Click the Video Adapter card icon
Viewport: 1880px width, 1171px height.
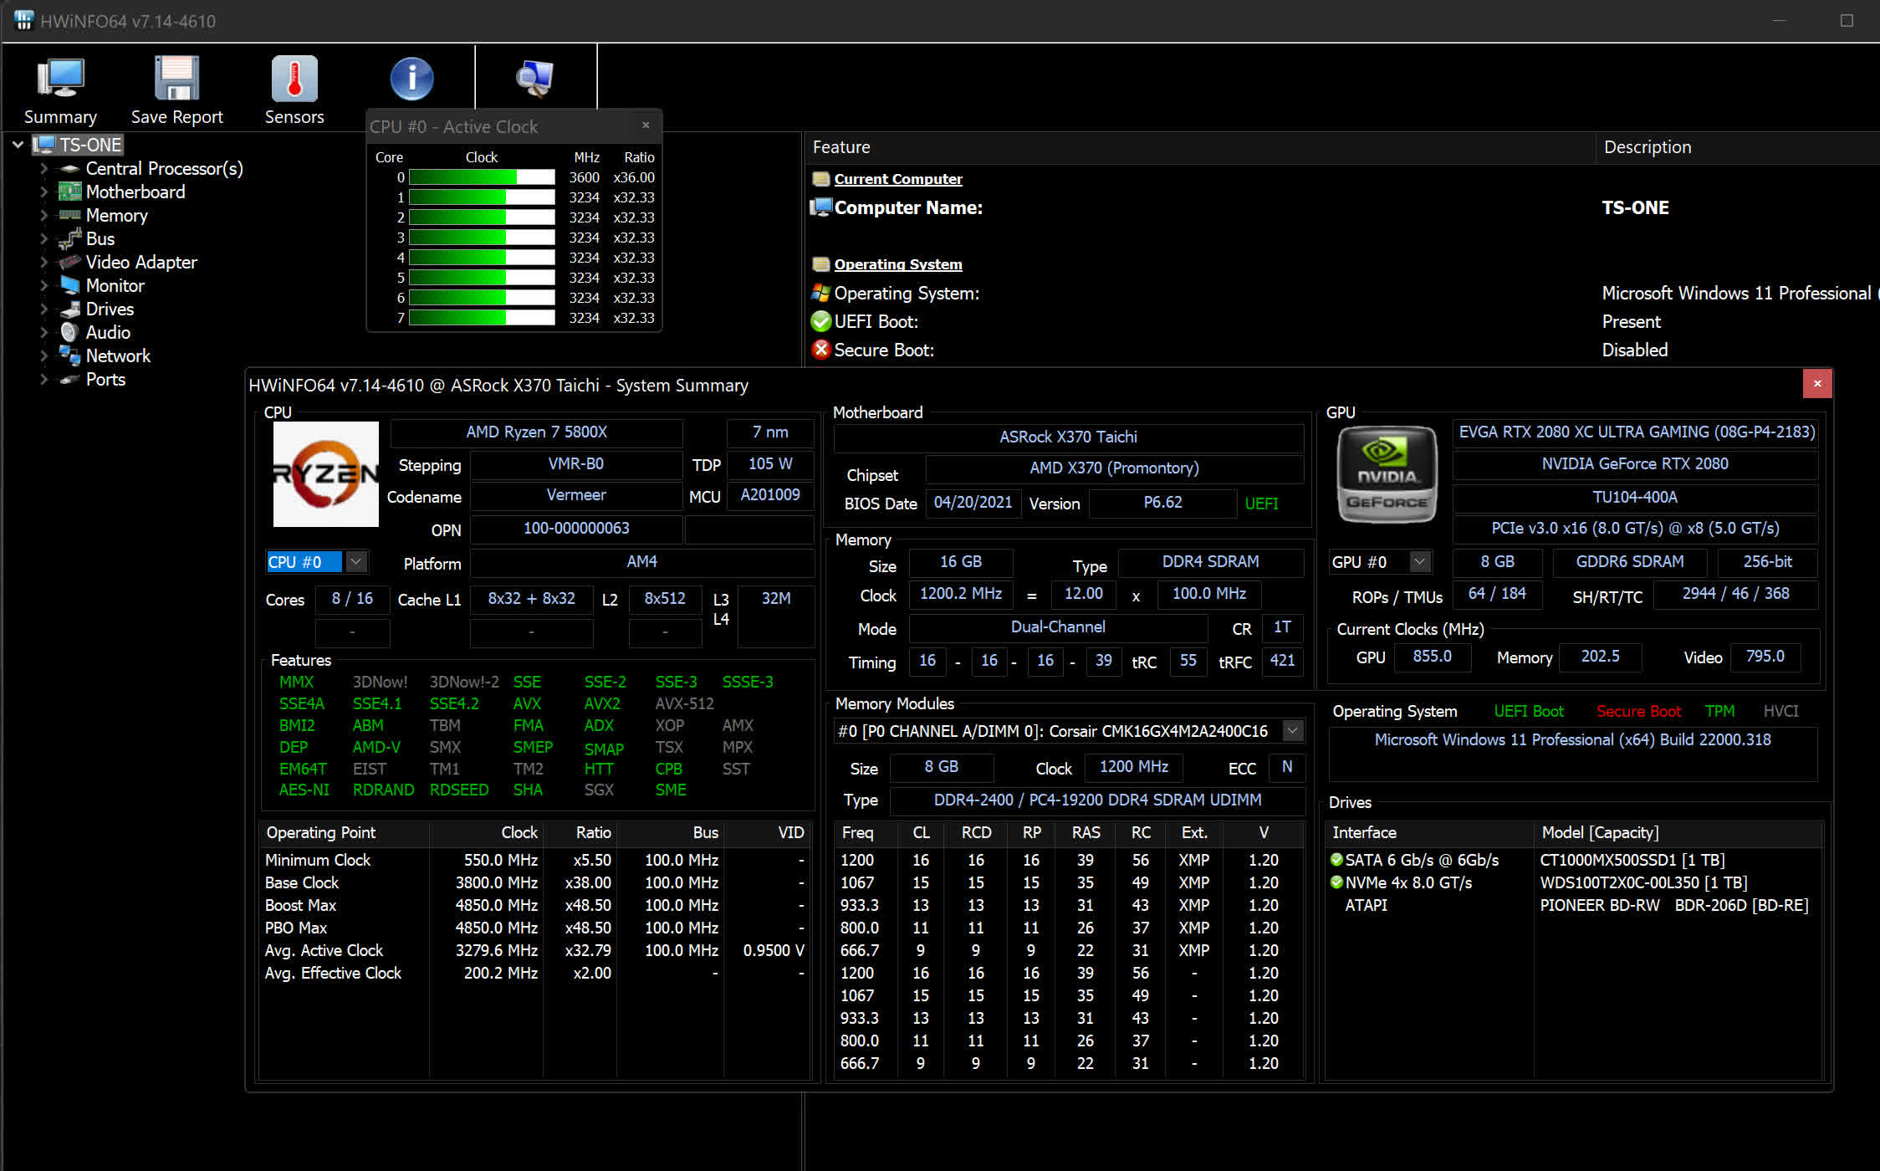[x=69, y=263]
